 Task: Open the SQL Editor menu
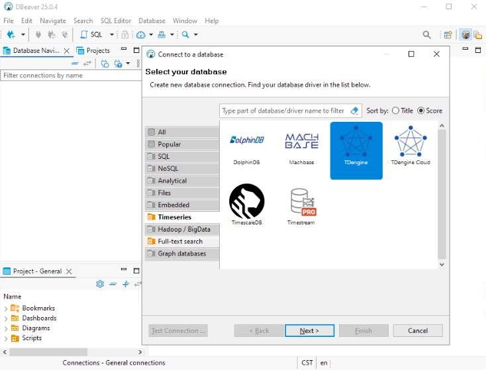pyautogui.click(x=116, y=21)
